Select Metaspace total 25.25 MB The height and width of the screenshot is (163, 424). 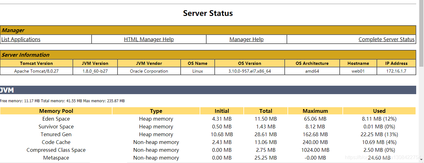point(266,158)
